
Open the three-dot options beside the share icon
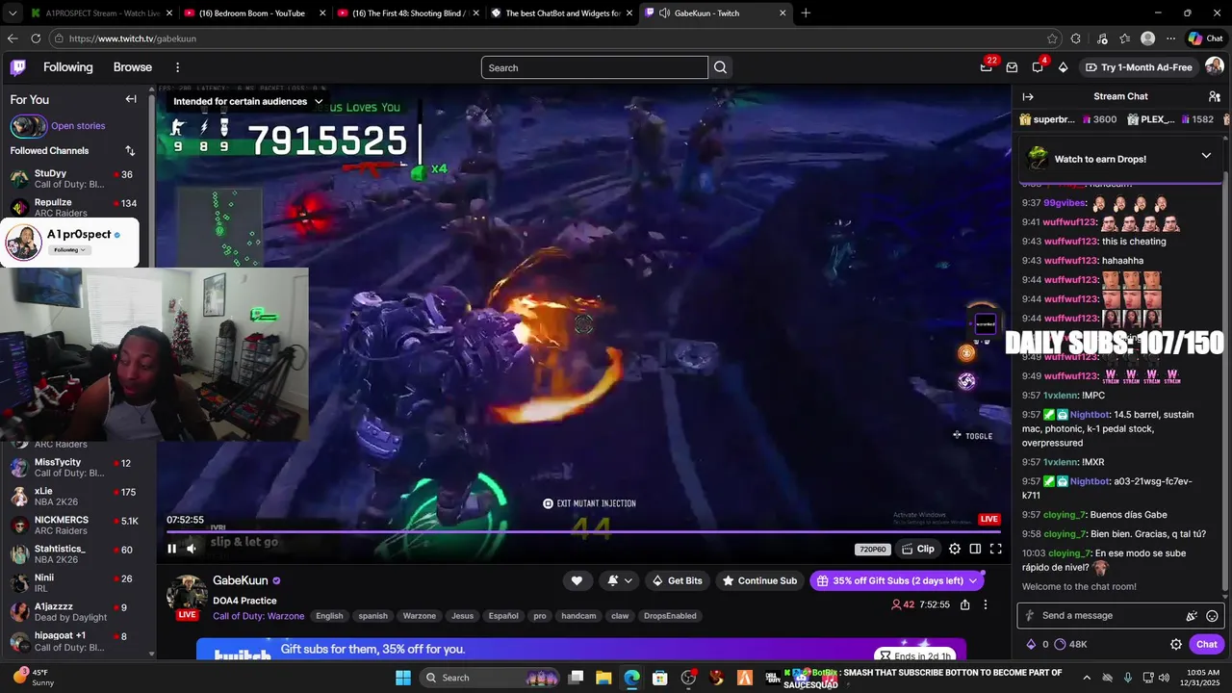(985, 604)
